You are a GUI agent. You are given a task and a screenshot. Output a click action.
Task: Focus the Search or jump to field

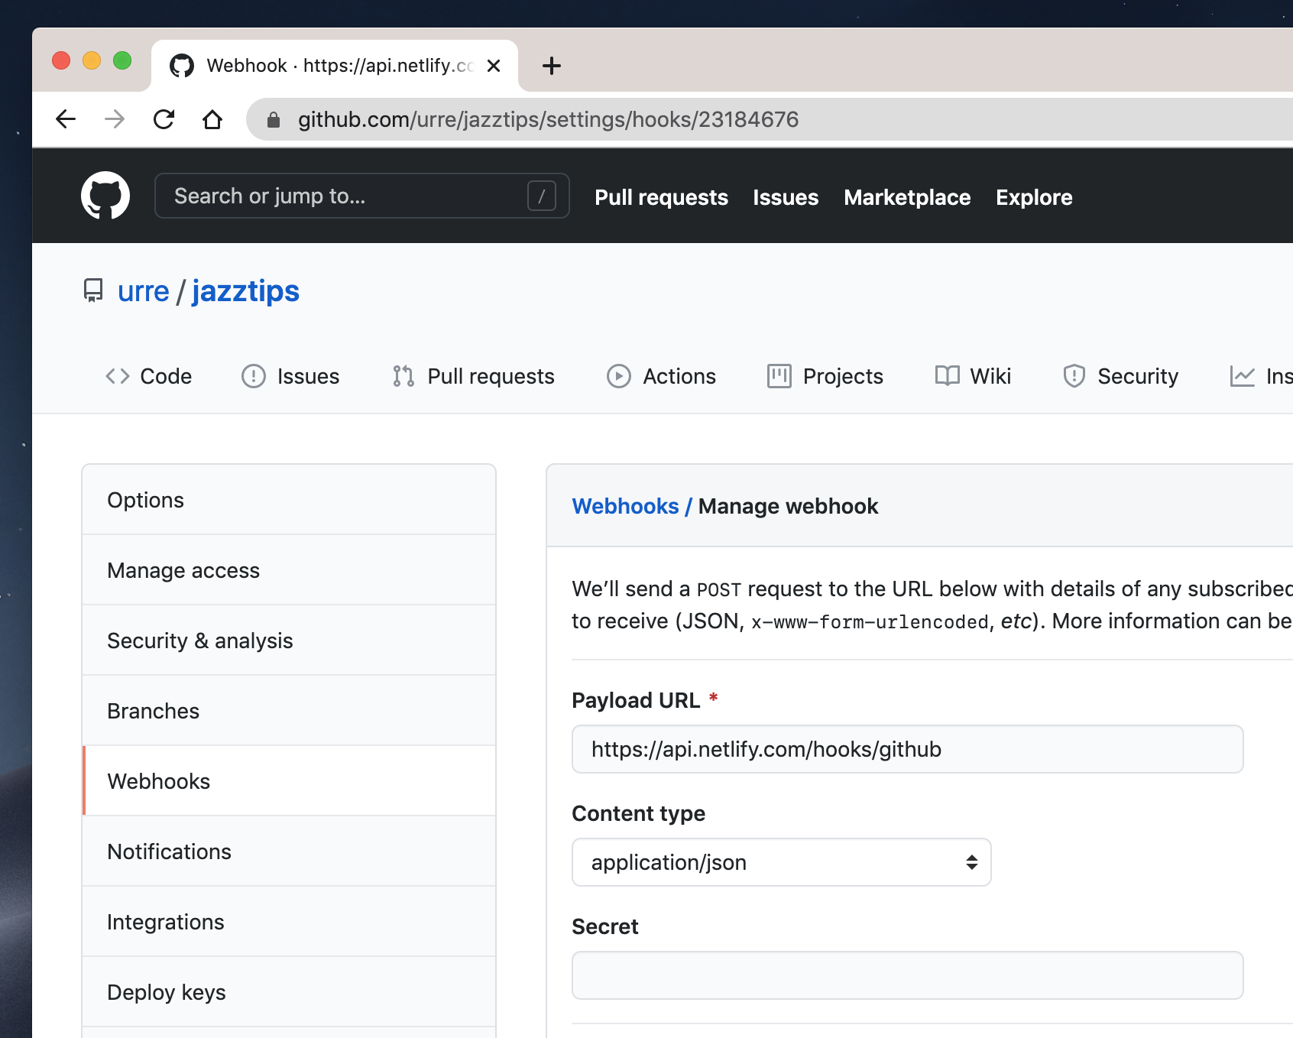pyautogui.click(x=361, y=196)
